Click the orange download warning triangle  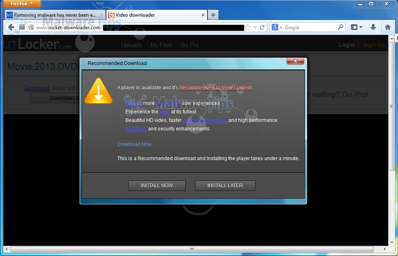pos(98,91)
